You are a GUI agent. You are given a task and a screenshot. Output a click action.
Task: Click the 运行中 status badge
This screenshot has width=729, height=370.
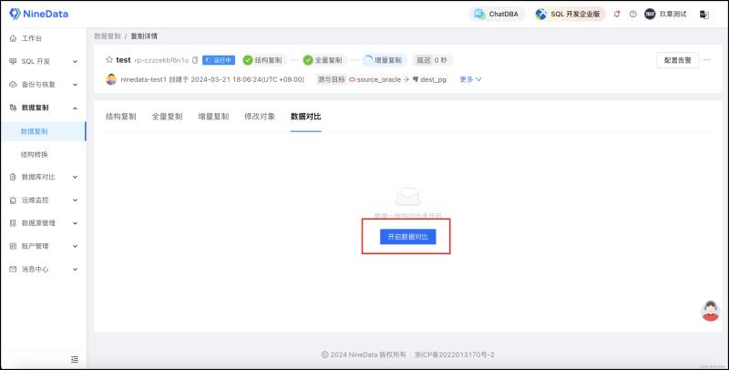(x=219, y=60)
